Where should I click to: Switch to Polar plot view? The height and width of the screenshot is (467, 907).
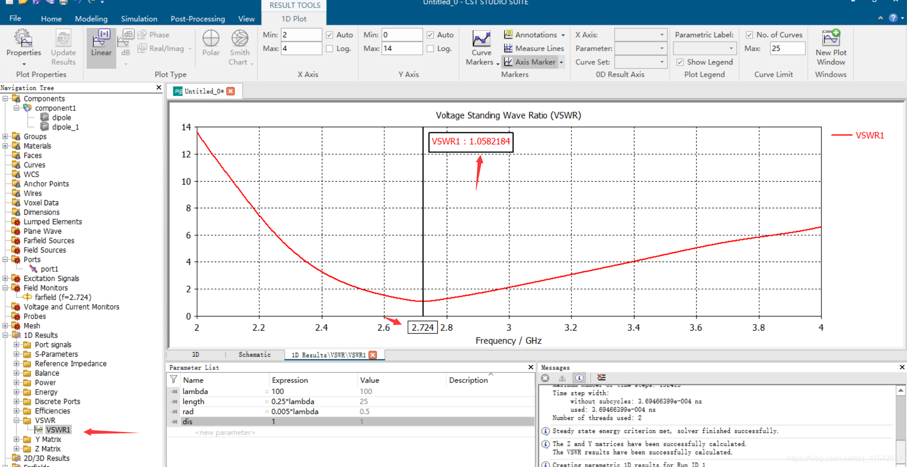click(x=211, y=44)
